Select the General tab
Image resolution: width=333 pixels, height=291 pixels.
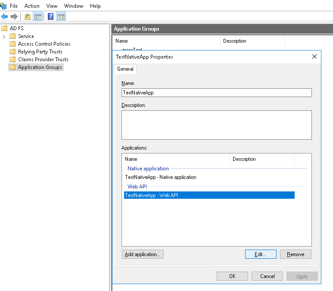125,69
